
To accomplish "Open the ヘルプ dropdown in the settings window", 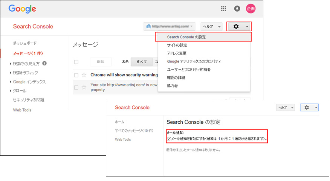I will [286, 107].
